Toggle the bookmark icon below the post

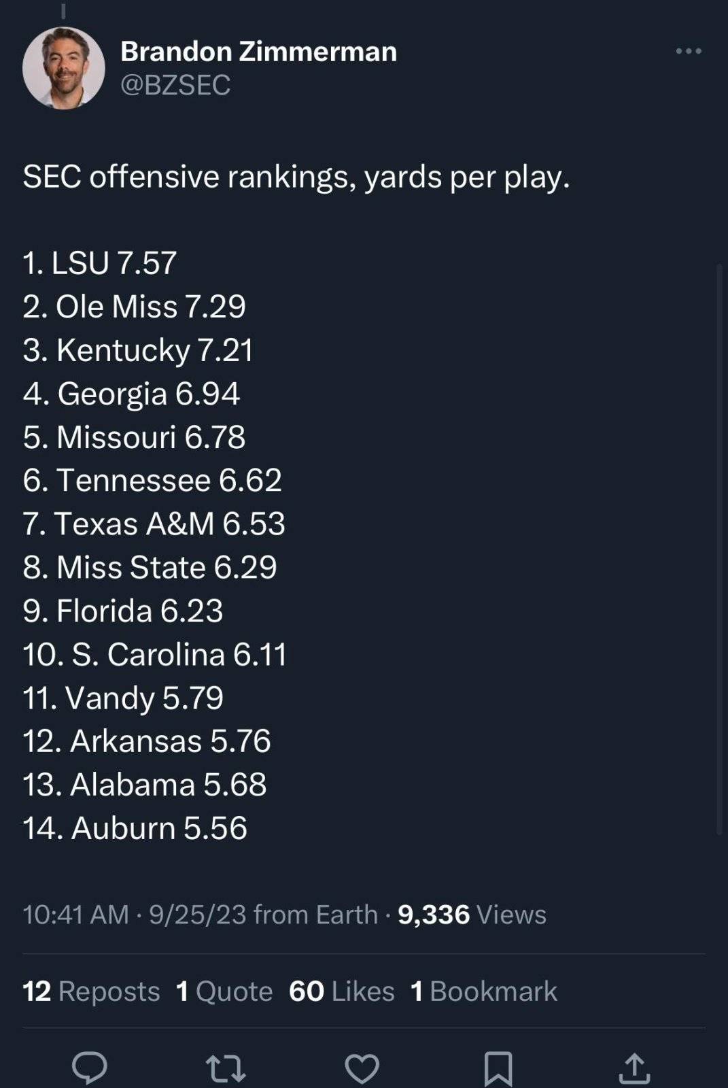498,1068
